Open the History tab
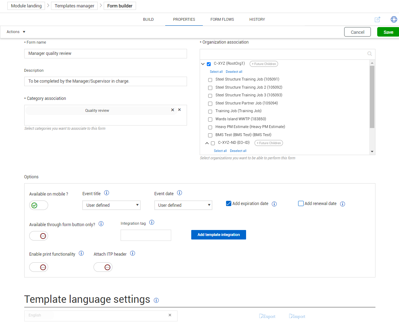Image resolution: width=399 pixels, height=326 pixels. coord(257,19)
